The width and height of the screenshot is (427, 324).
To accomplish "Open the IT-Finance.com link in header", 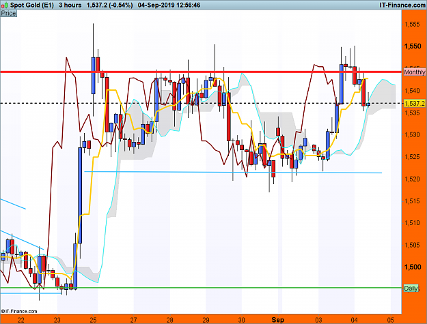I will click(x=402, y=5).
